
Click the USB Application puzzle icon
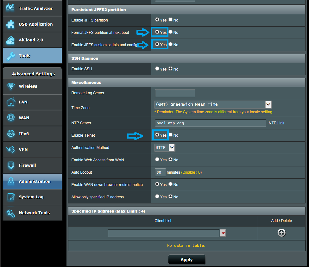(10, 24)
